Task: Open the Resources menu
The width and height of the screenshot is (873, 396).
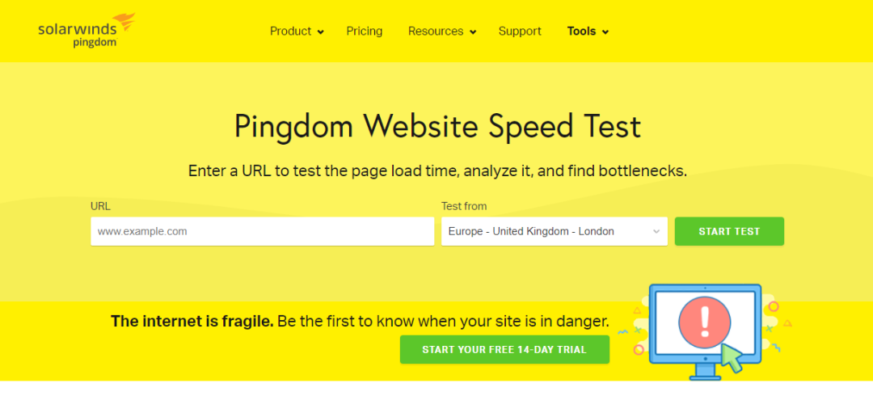Action: point(436,32)
